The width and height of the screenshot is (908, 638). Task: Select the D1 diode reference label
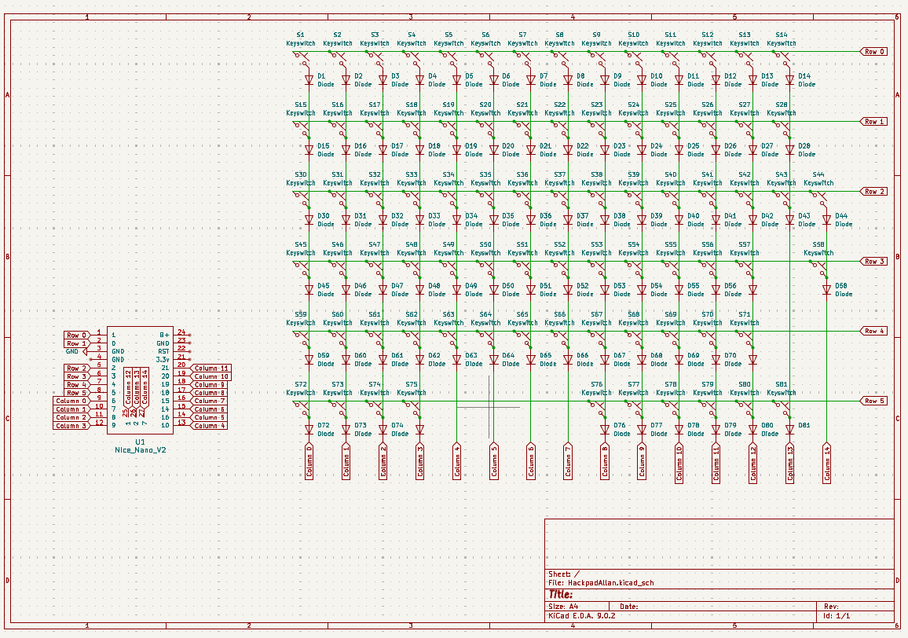pyautogui.click(x=321, y=76)
